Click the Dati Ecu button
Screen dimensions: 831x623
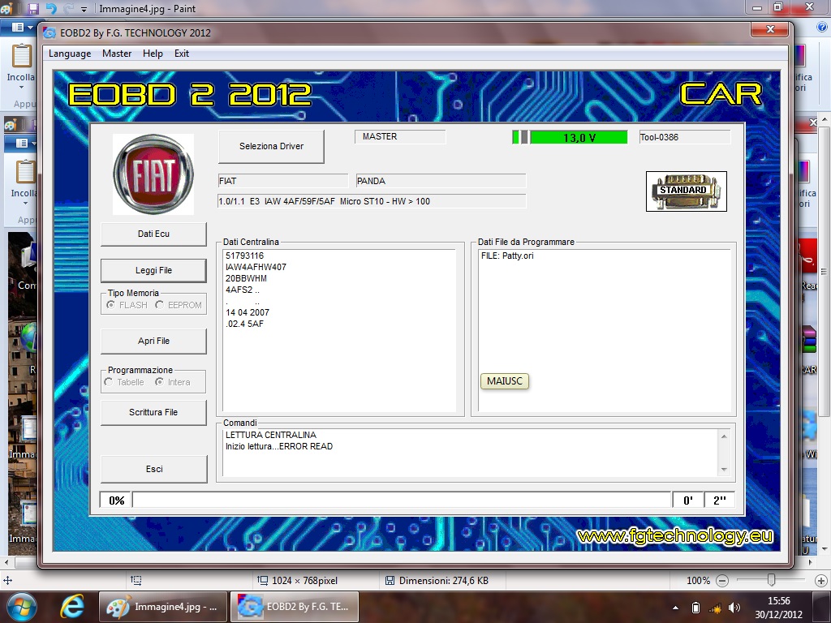(x=153, y=234)
